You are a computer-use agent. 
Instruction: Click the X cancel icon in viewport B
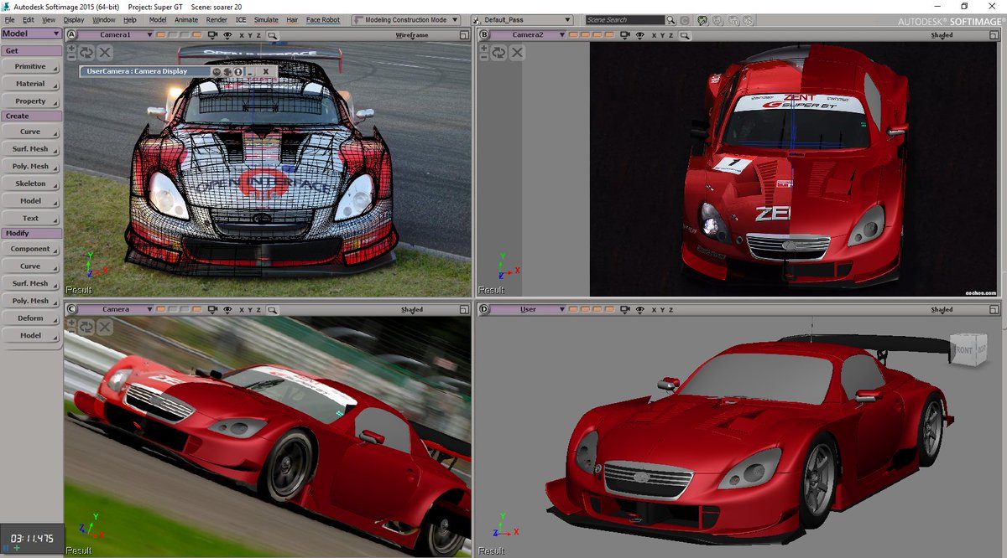click(517, 52)
